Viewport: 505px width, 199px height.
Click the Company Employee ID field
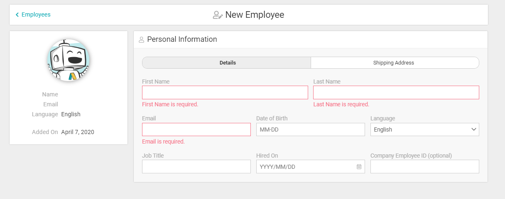(424, 167)
